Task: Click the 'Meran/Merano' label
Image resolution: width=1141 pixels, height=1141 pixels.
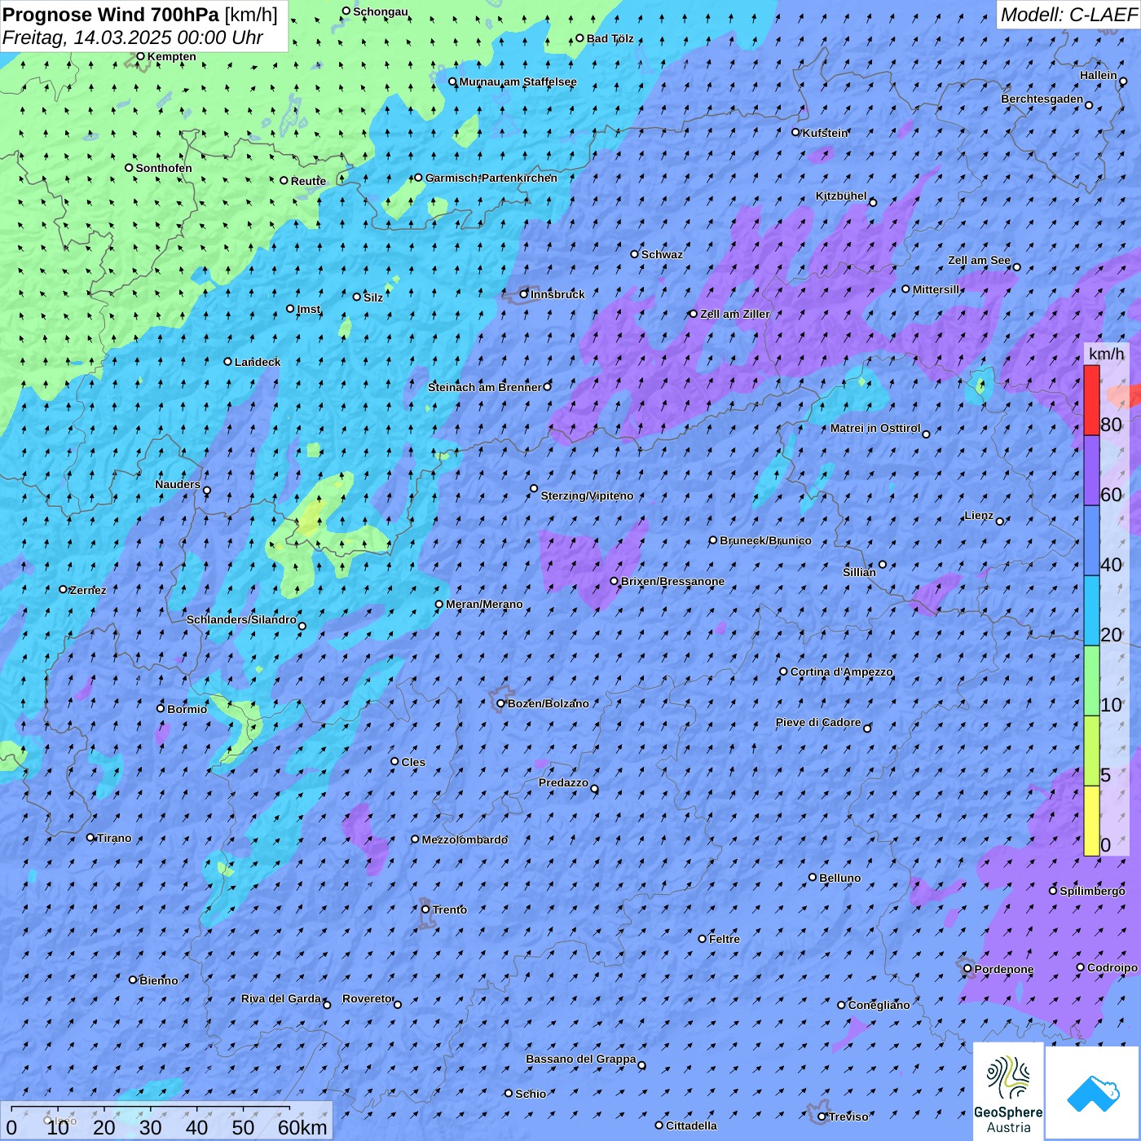Action: click(x=484, y=604)
